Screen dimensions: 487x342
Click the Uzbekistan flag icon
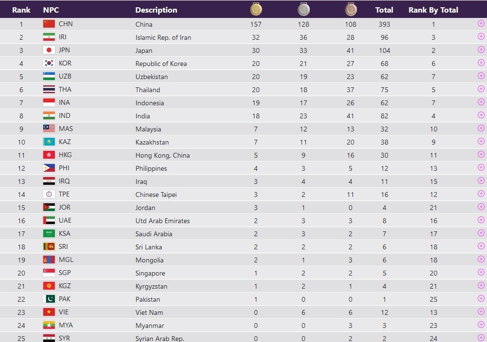49,76
